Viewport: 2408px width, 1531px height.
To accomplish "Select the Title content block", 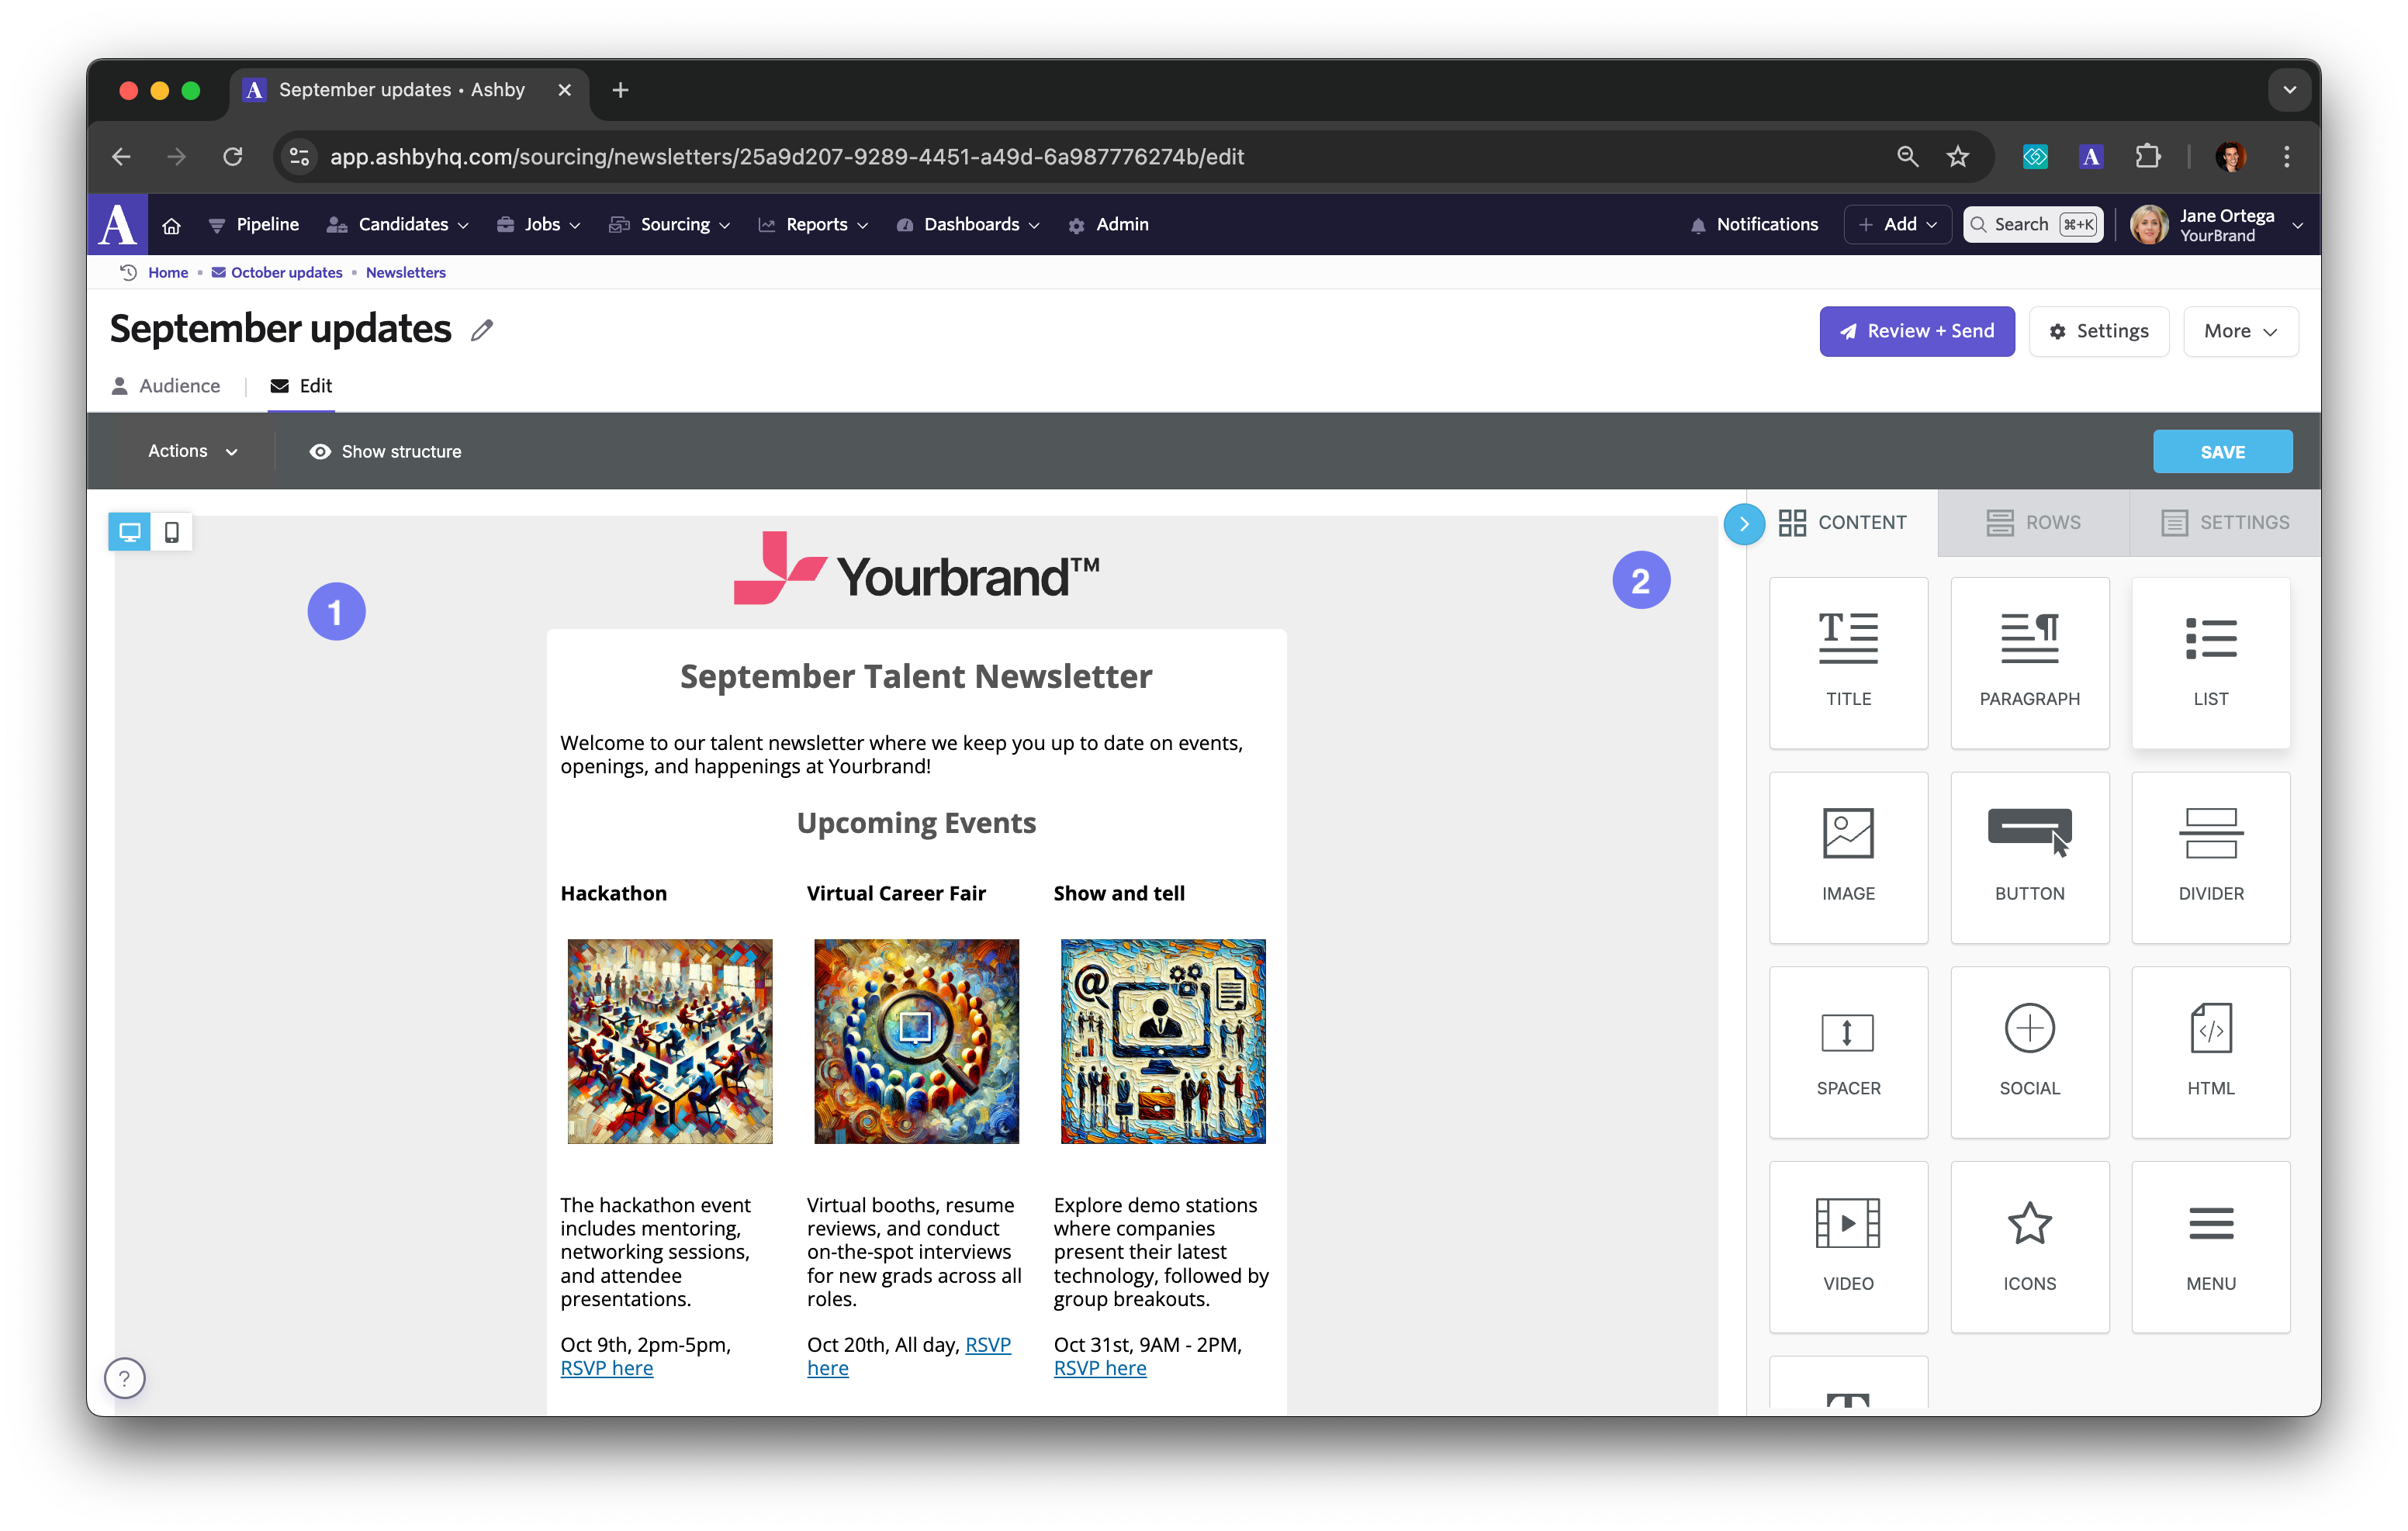I will (1848, 662).
